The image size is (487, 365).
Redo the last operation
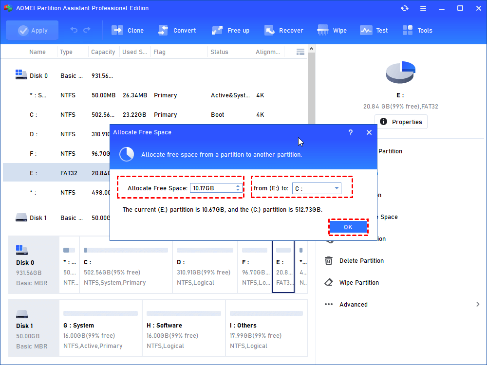coord(87,30)
